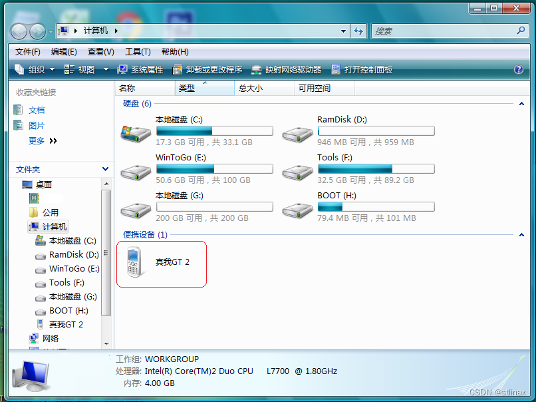
Task: Open the 工具(T) menu
Action: point(138,52)
